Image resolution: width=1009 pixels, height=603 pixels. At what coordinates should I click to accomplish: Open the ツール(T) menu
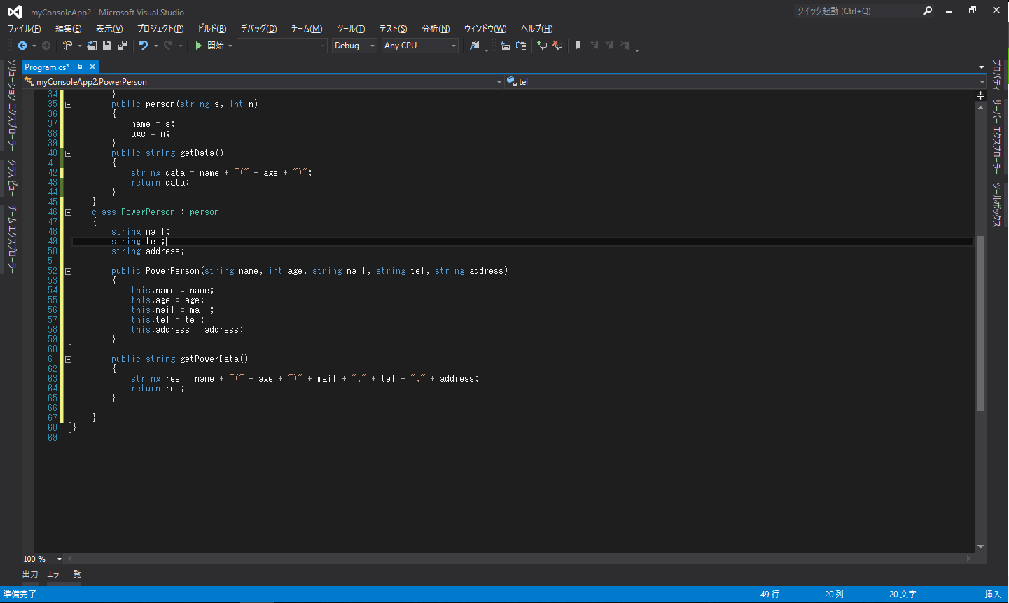tap(351, 29)
